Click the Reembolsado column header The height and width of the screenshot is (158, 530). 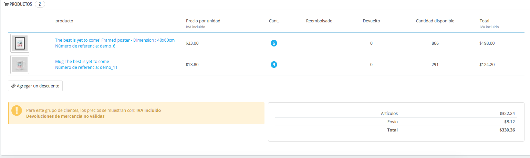319,21
